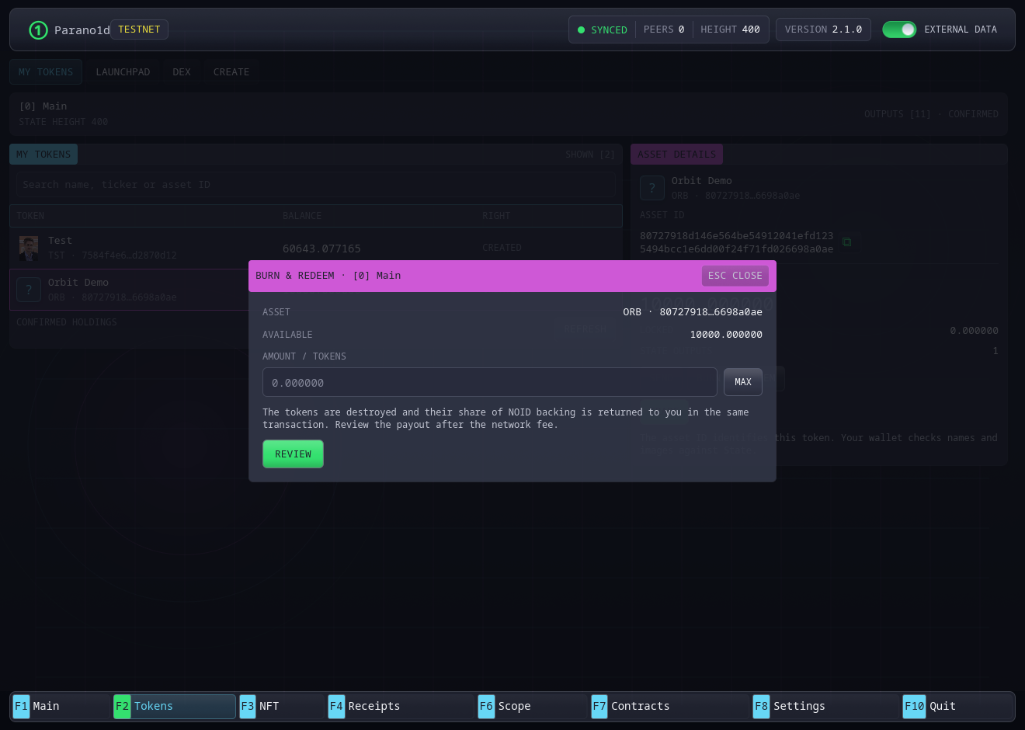Click the SYNCED status indicator
Image resolution: width=1025 pixels, height=730 pixels.
603,30
